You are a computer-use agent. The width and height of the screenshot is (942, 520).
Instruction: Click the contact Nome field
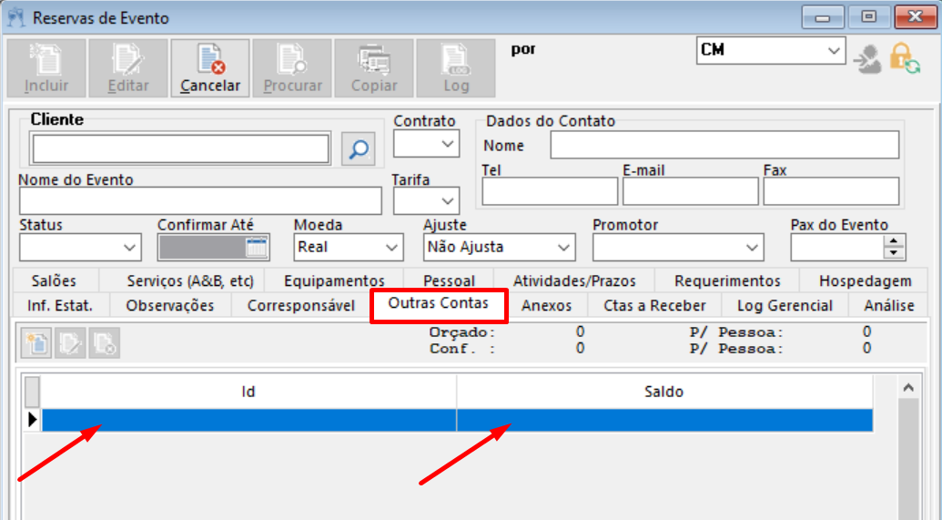(x=724, y=145)
